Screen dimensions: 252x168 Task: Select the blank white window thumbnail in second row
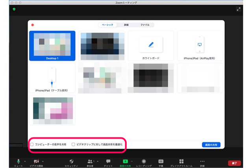coord(200,78)
